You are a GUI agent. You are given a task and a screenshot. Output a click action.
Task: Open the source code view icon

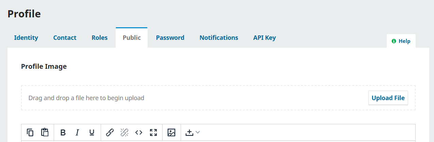point(138,132)
